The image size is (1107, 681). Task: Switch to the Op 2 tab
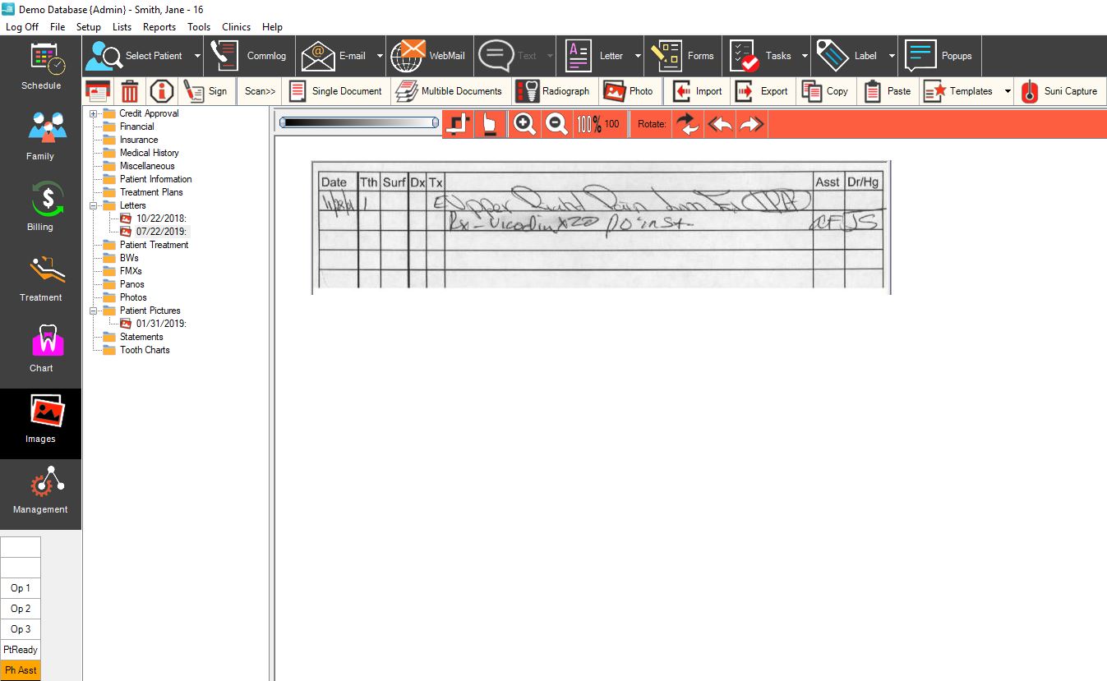coord(20,608)
